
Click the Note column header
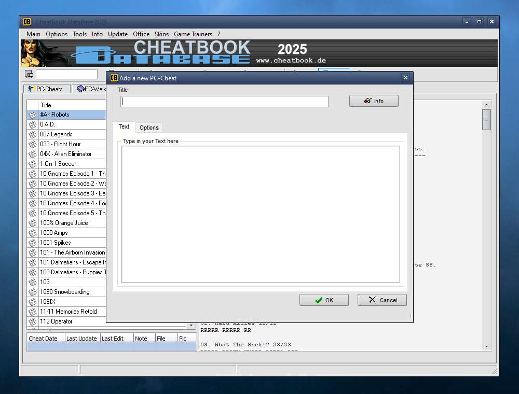point(144,338)
